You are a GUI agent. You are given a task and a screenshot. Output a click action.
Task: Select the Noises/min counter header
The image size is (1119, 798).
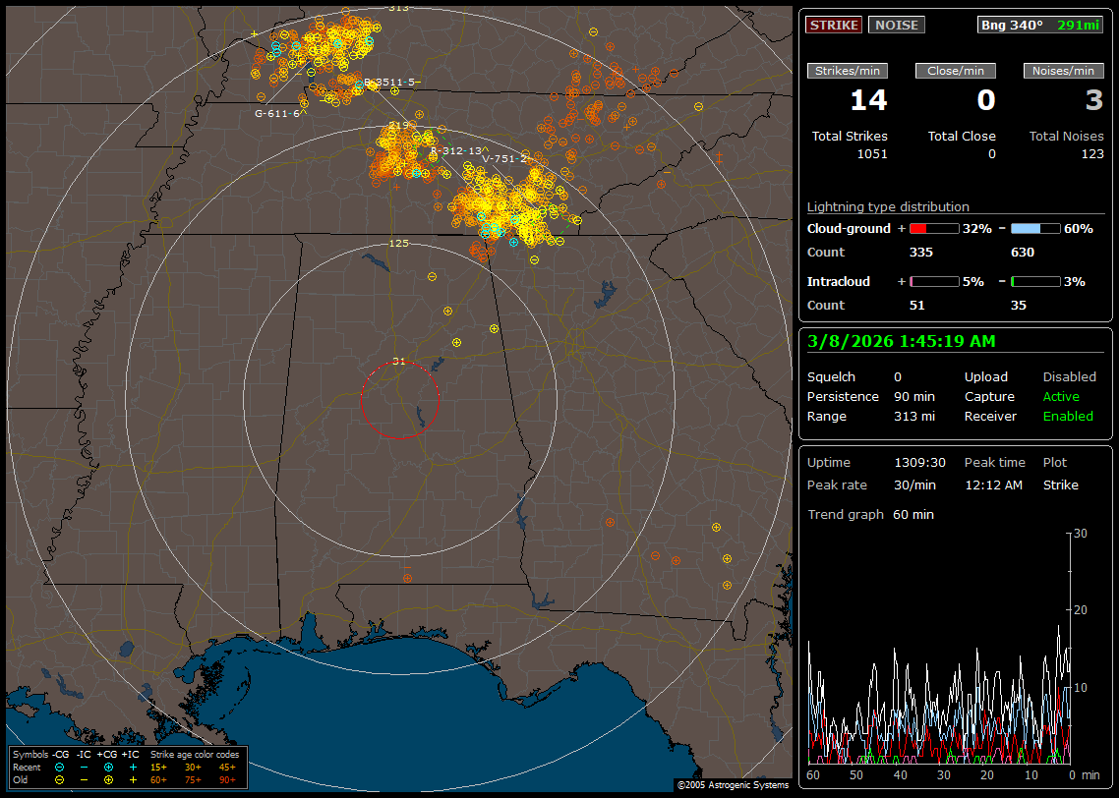[x=1064, y=71]
